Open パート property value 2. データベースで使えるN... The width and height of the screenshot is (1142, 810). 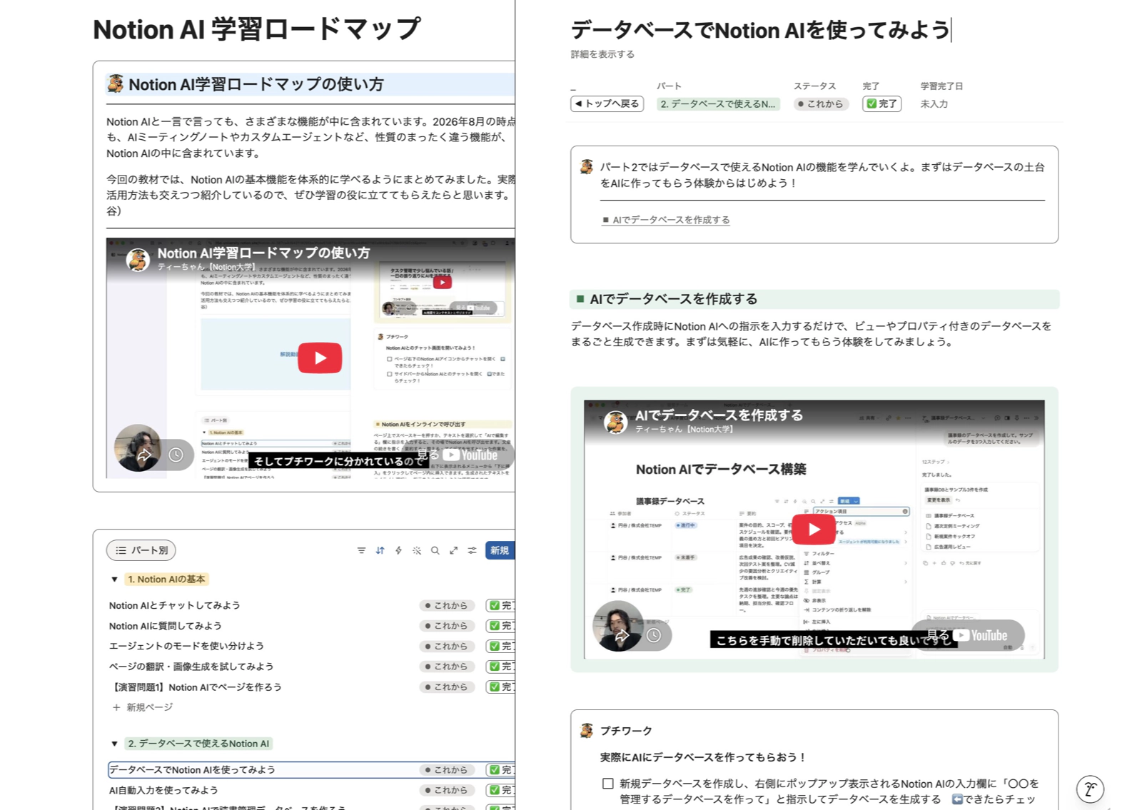click(717, 103)
